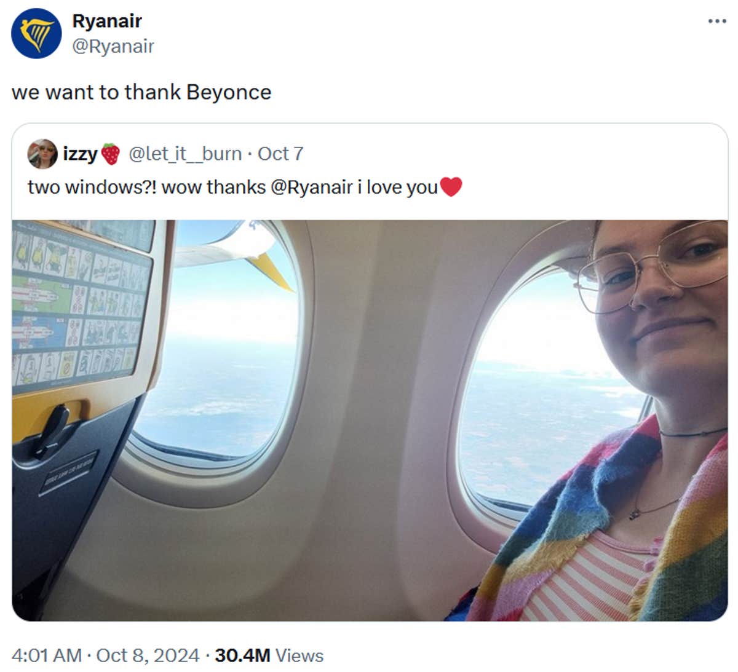Open the @Ryanair profile handle
Viewport: 738px width, 672px height.
coord(113,45)
